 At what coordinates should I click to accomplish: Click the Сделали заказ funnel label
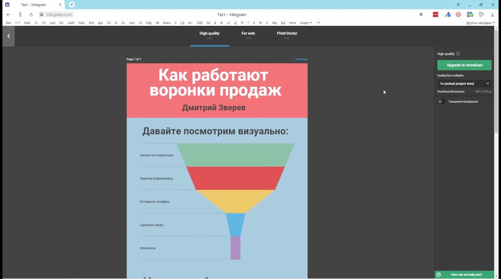pos(151,225)
